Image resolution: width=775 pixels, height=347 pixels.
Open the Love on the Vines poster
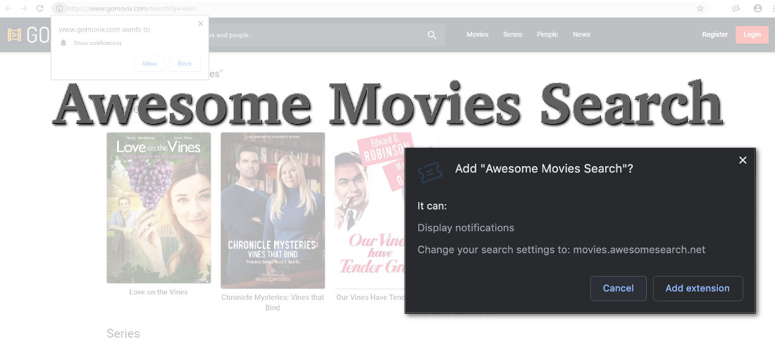(159, 208)
